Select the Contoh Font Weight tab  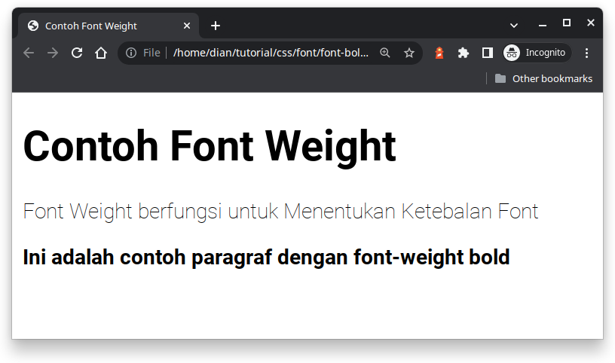click(x=98, y=26)
